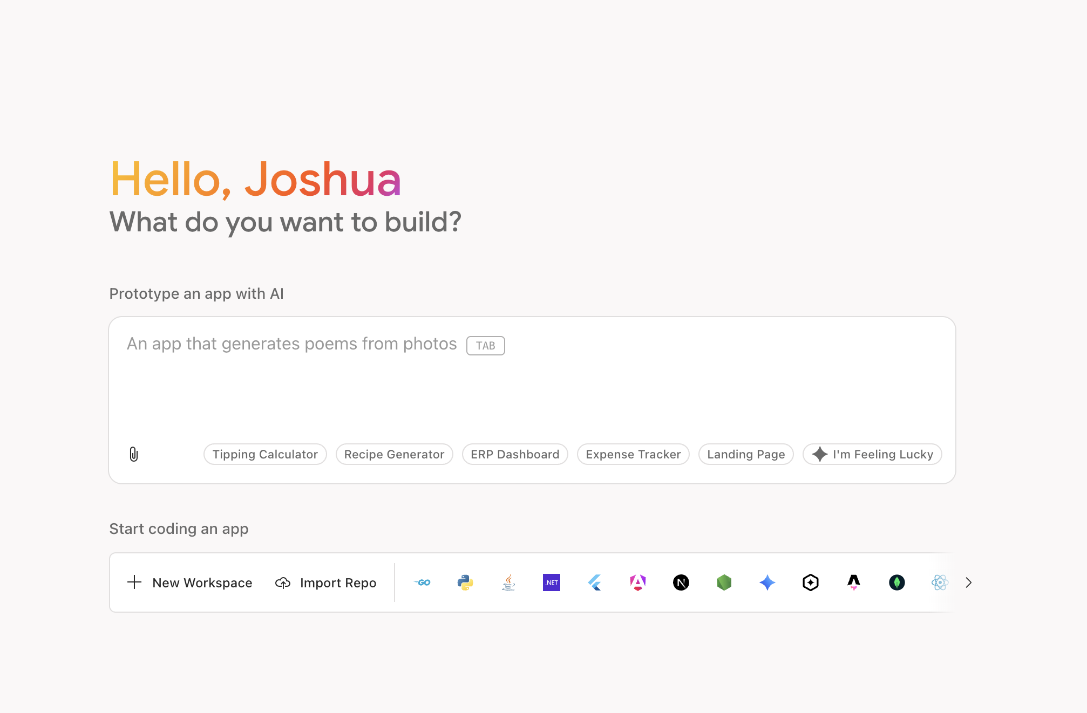Viewport: 1087px width, 713px height.
Task: Select the Next.js template icon
Action: (x=681, y=582)
